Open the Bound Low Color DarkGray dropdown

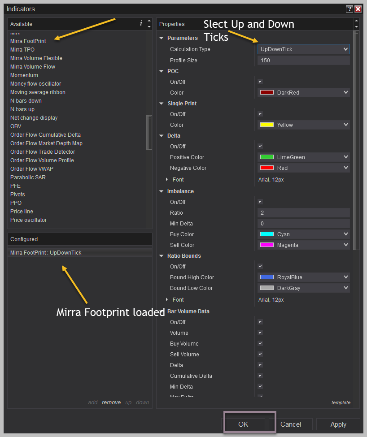click(303, 288)
